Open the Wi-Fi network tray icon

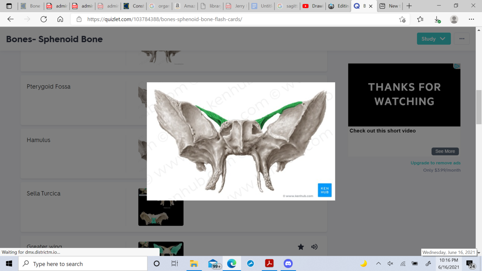[403, 264]
